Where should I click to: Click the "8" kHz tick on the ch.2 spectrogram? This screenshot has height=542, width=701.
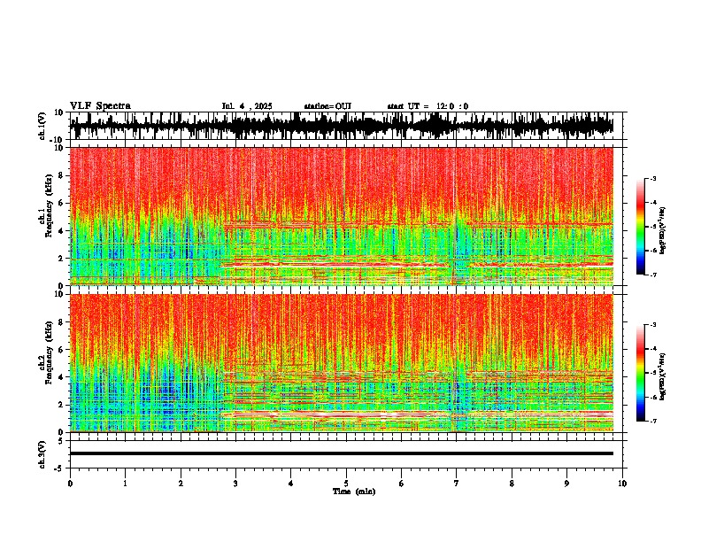tap(61, 322)
